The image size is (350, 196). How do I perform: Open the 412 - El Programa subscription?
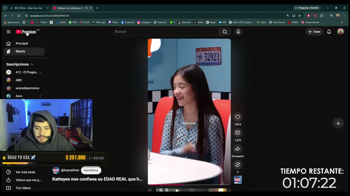coord(24,72)
